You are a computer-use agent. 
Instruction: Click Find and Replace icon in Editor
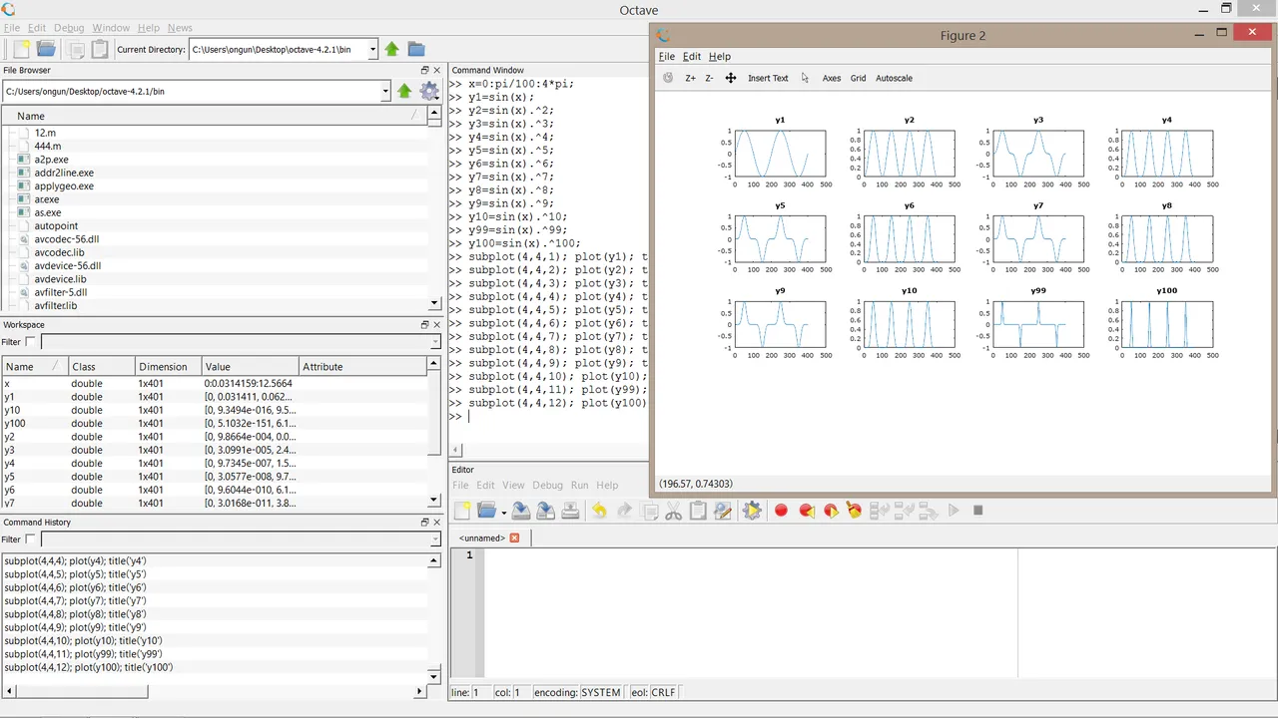[x=723, y=511]
